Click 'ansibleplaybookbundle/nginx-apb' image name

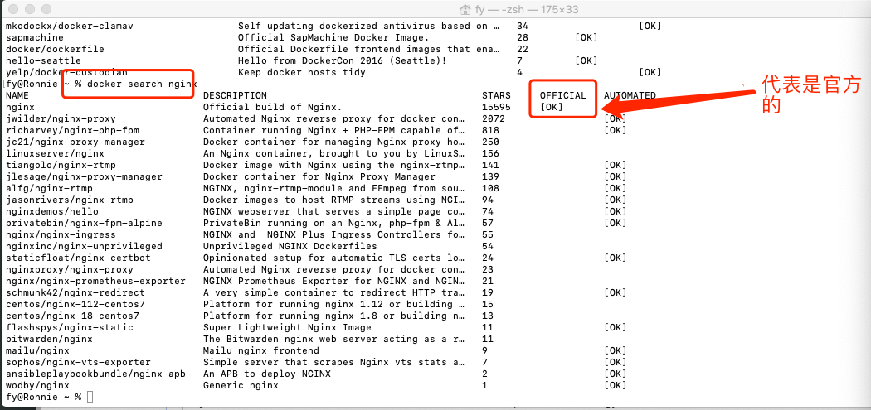(x=95, y=374)
